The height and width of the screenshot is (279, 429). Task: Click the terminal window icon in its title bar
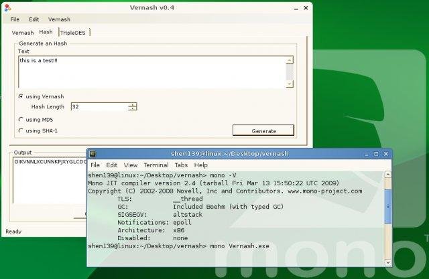(93, 154)
